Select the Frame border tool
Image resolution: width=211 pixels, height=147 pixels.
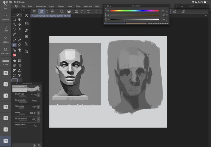19,66
